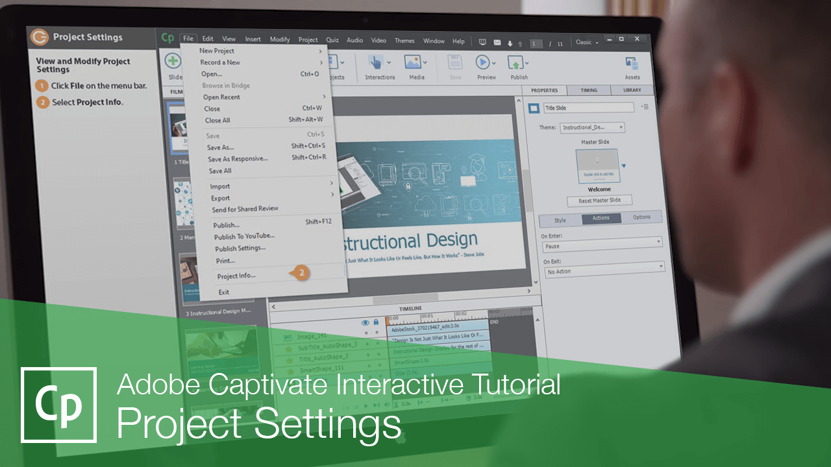Toggle lock dot for Image_141

[377, 333]
